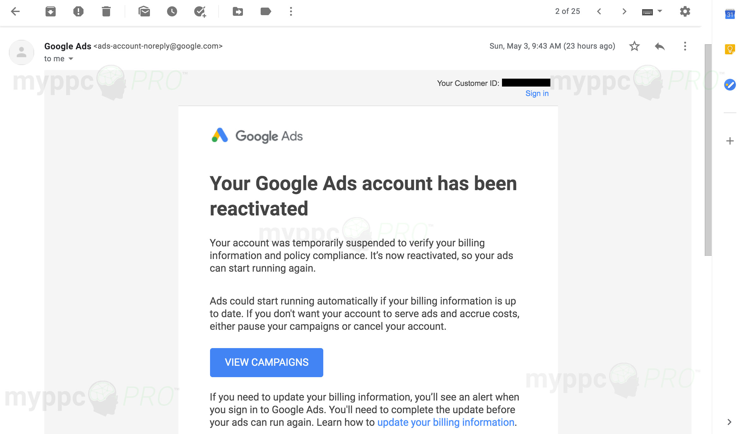Image resolution: width=737 pixels, height=434 pixels.
Task: Open the message's three-dot more menu
Action: click(x=685, y=46)
